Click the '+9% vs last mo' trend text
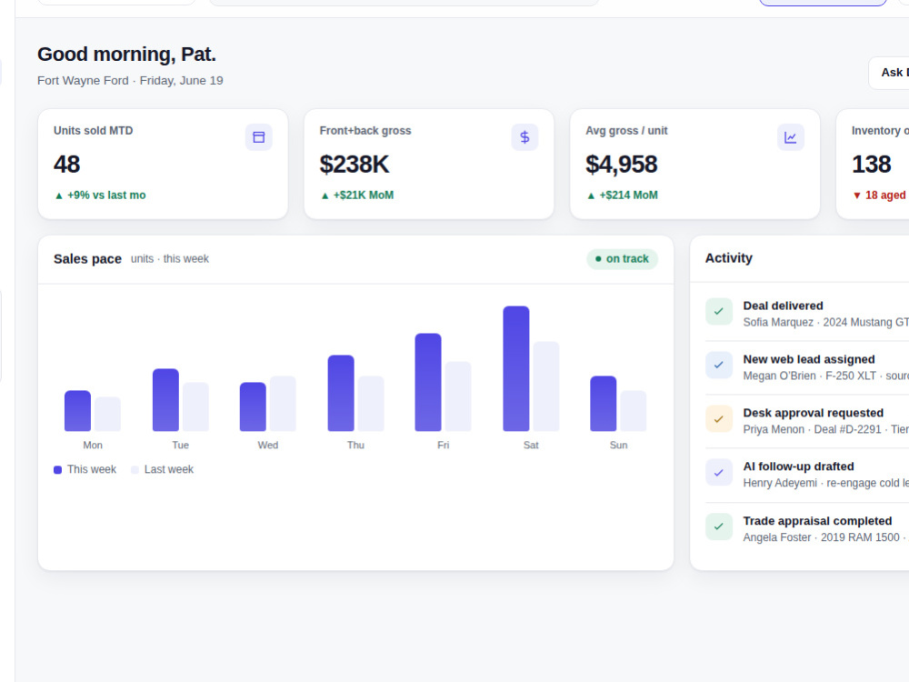The width and height of the screenshot is (909, 682). click(x=106, y=196)
